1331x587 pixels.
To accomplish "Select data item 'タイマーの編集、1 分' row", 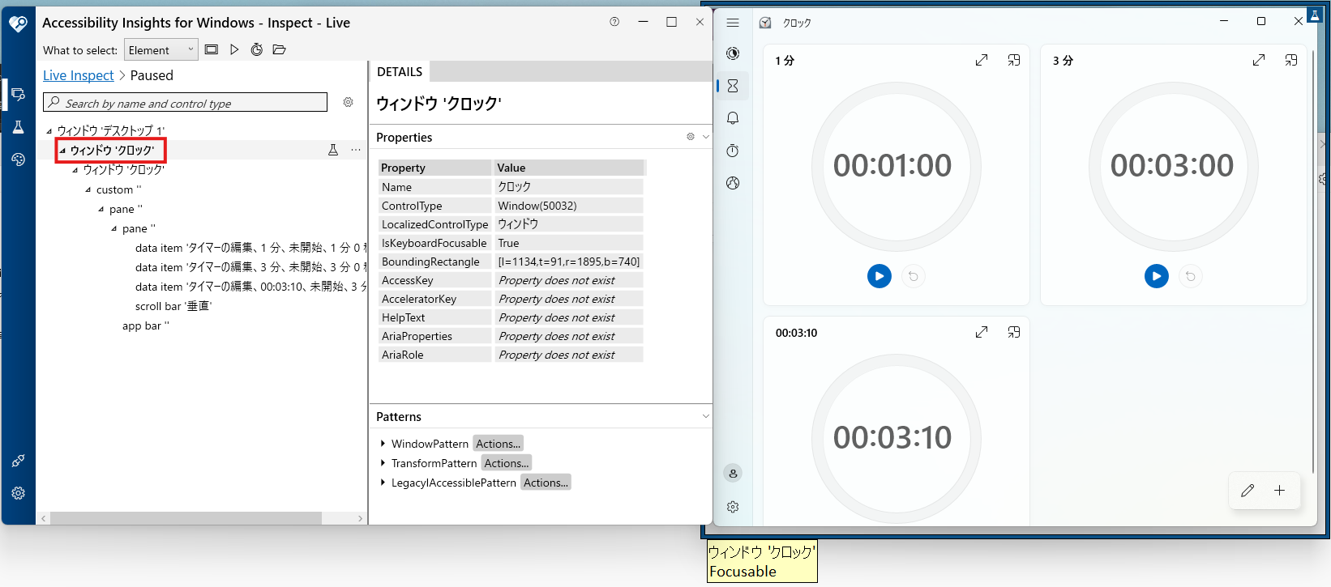I will click(x=250, y=248).
